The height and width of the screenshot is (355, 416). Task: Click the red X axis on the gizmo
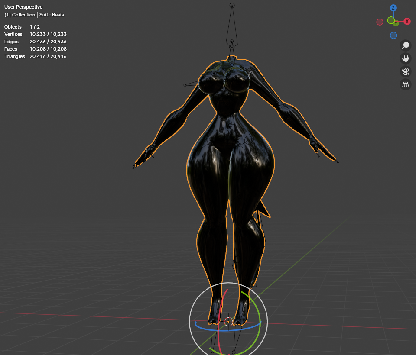(407, 21)
